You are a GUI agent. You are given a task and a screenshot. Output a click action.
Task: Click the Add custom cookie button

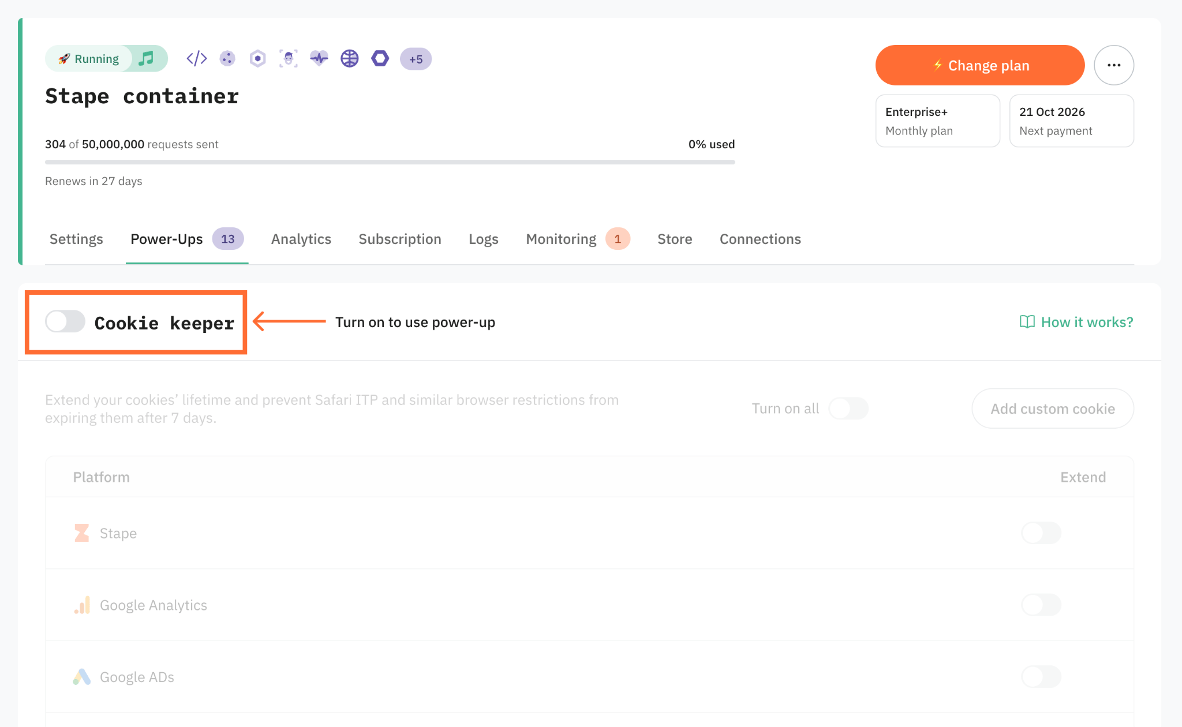pyautogui.click(x=1053, y=409)
